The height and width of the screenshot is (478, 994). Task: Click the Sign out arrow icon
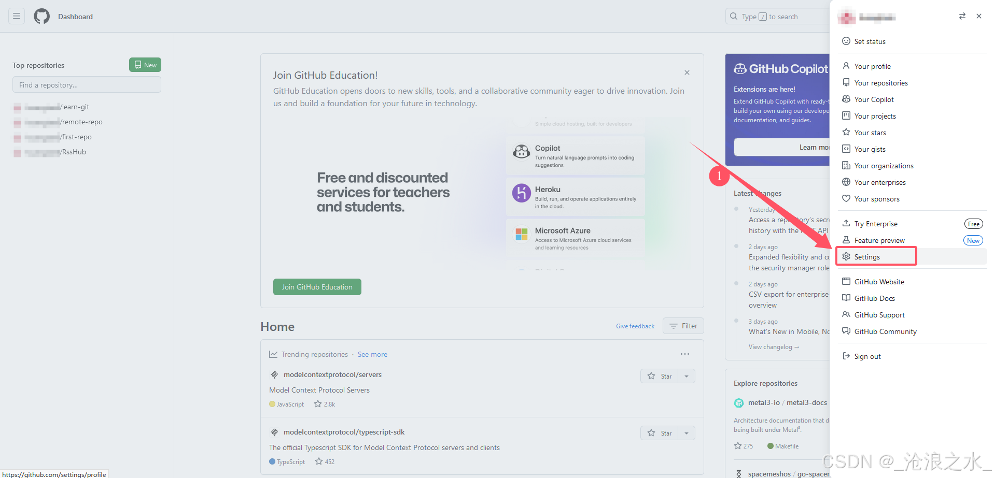[846, 356]
